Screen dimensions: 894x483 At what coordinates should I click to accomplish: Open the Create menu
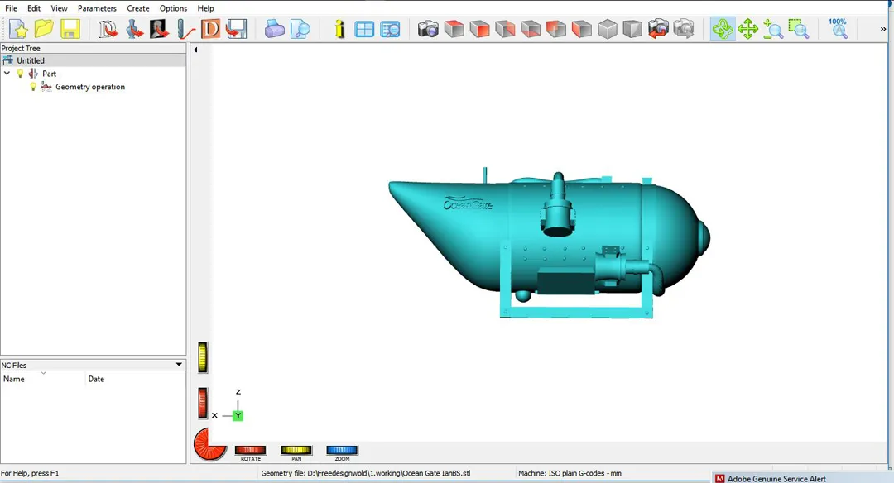(x=138, y=8)
